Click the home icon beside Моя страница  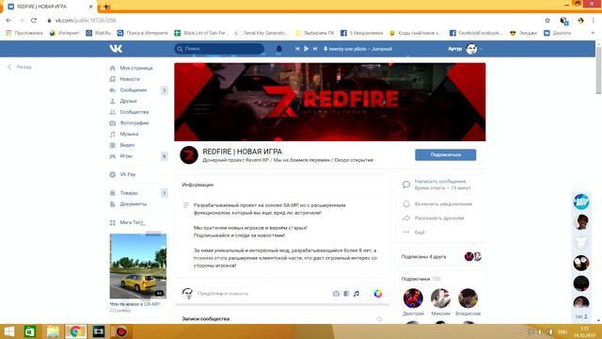(x=113, y=68)
